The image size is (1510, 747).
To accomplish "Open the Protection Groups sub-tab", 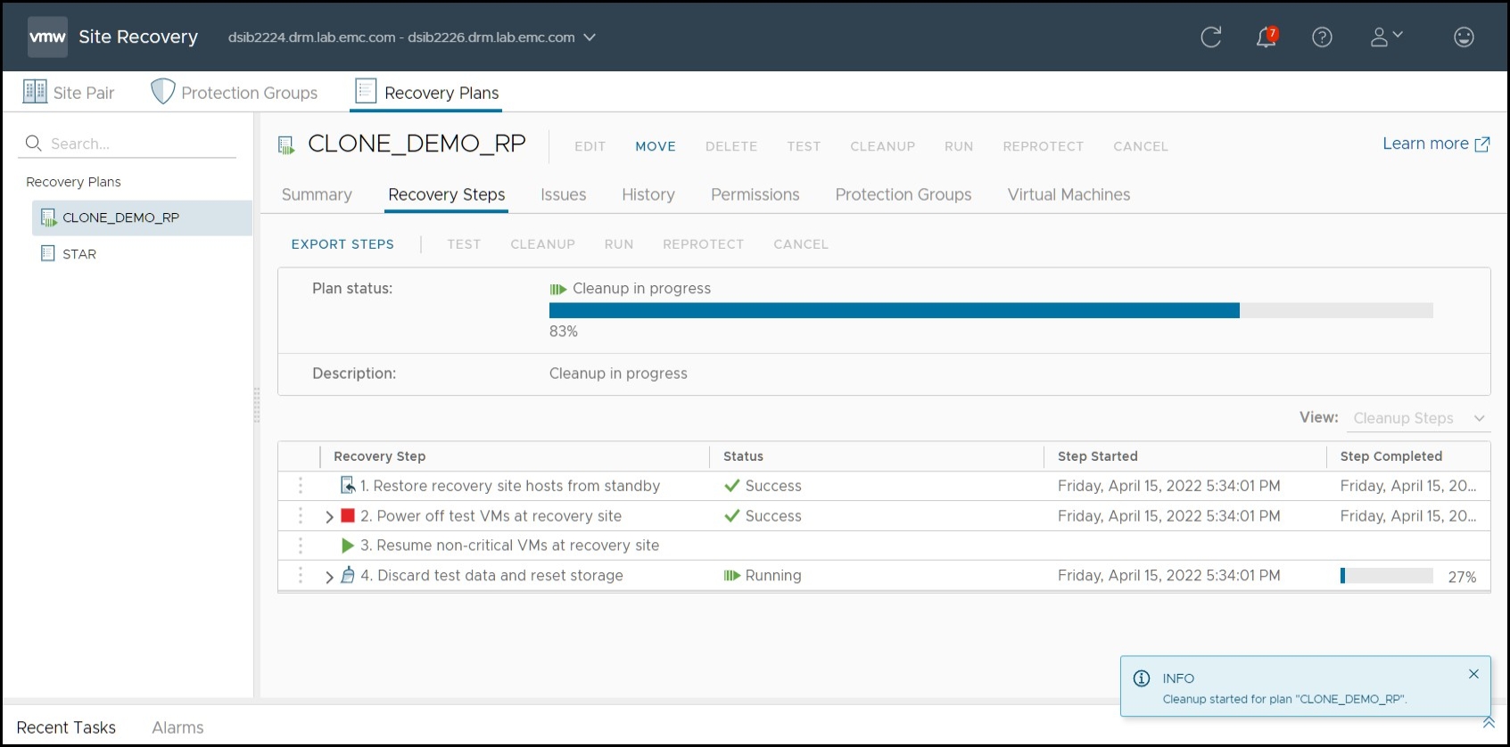I will pyautogui.click(x=904, y=194).
